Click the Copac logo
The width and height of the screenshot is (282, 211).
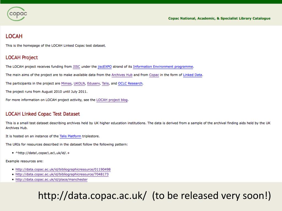pyautogui.click(x=17, y=14)
